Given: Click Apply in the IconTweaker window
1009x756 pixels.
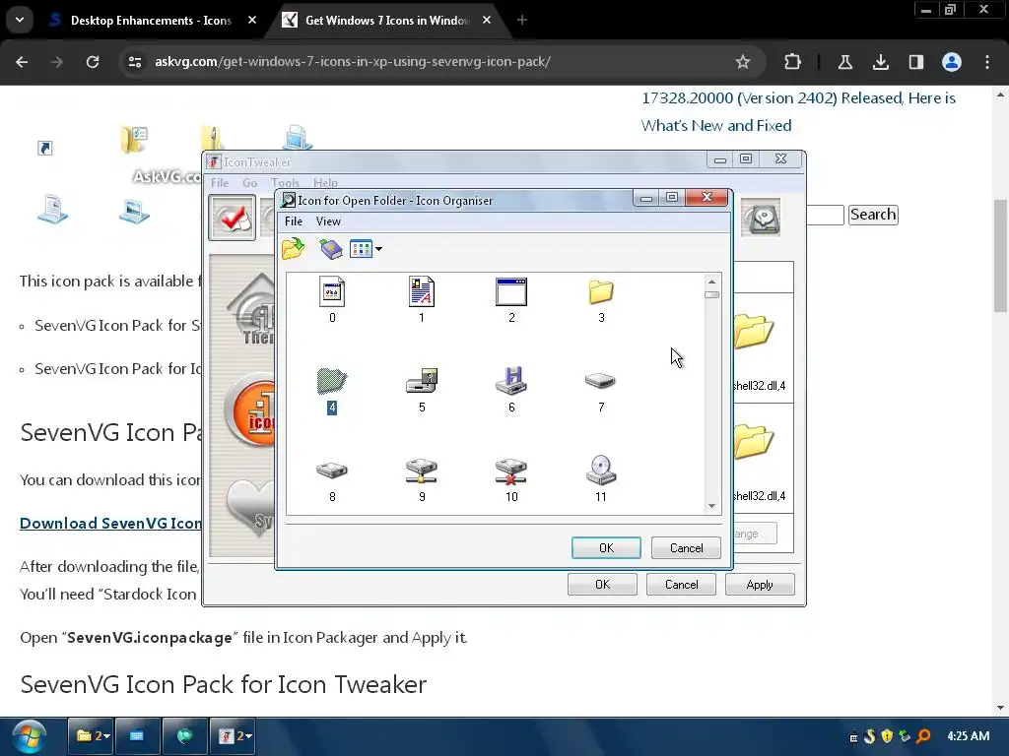Looking at the screenshot, I should [760, 585].
